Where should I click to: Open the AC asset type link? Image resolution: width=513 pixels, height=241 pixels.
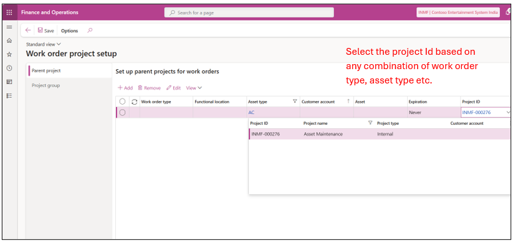[x=251, y=113]
